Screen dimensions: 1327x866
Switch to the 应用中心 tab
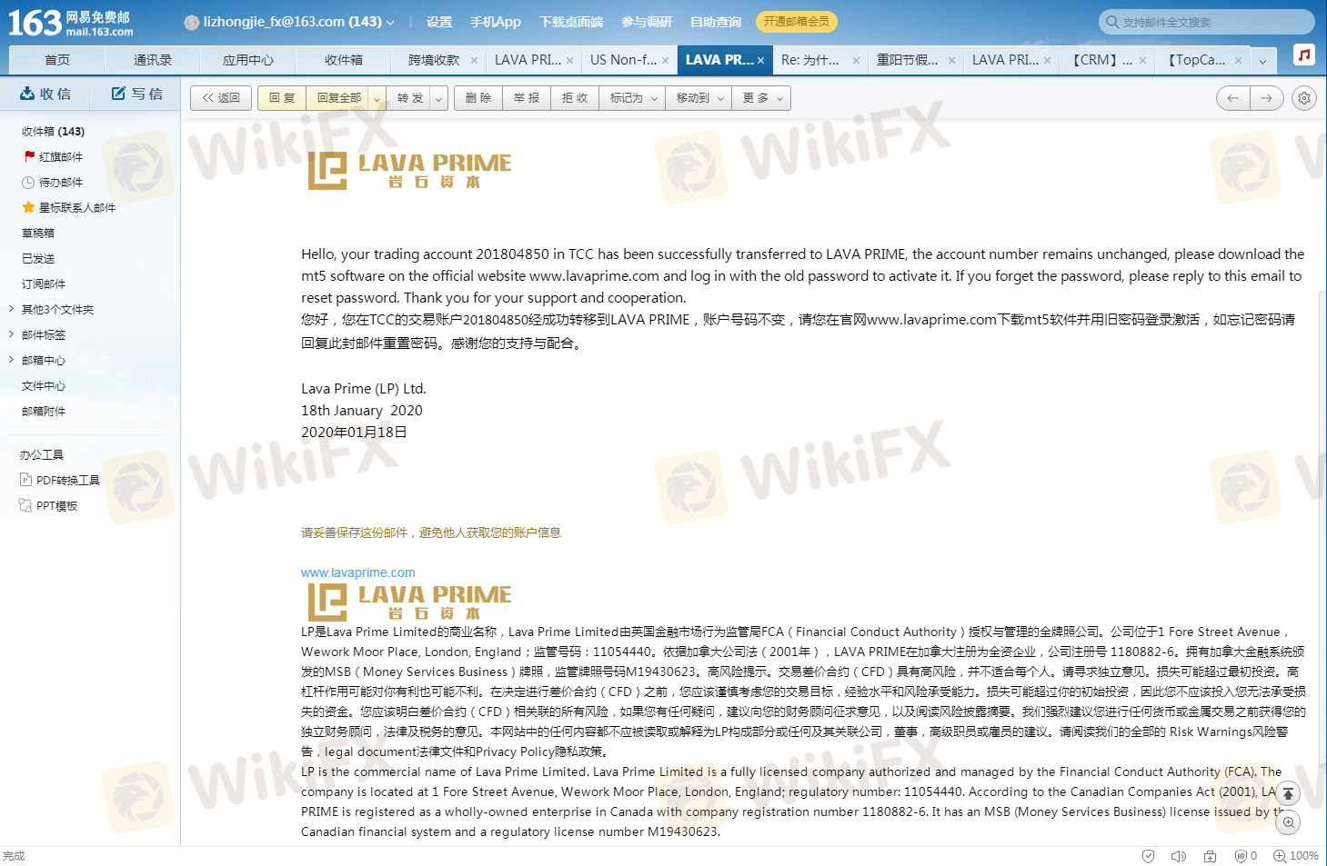[248, 60]
